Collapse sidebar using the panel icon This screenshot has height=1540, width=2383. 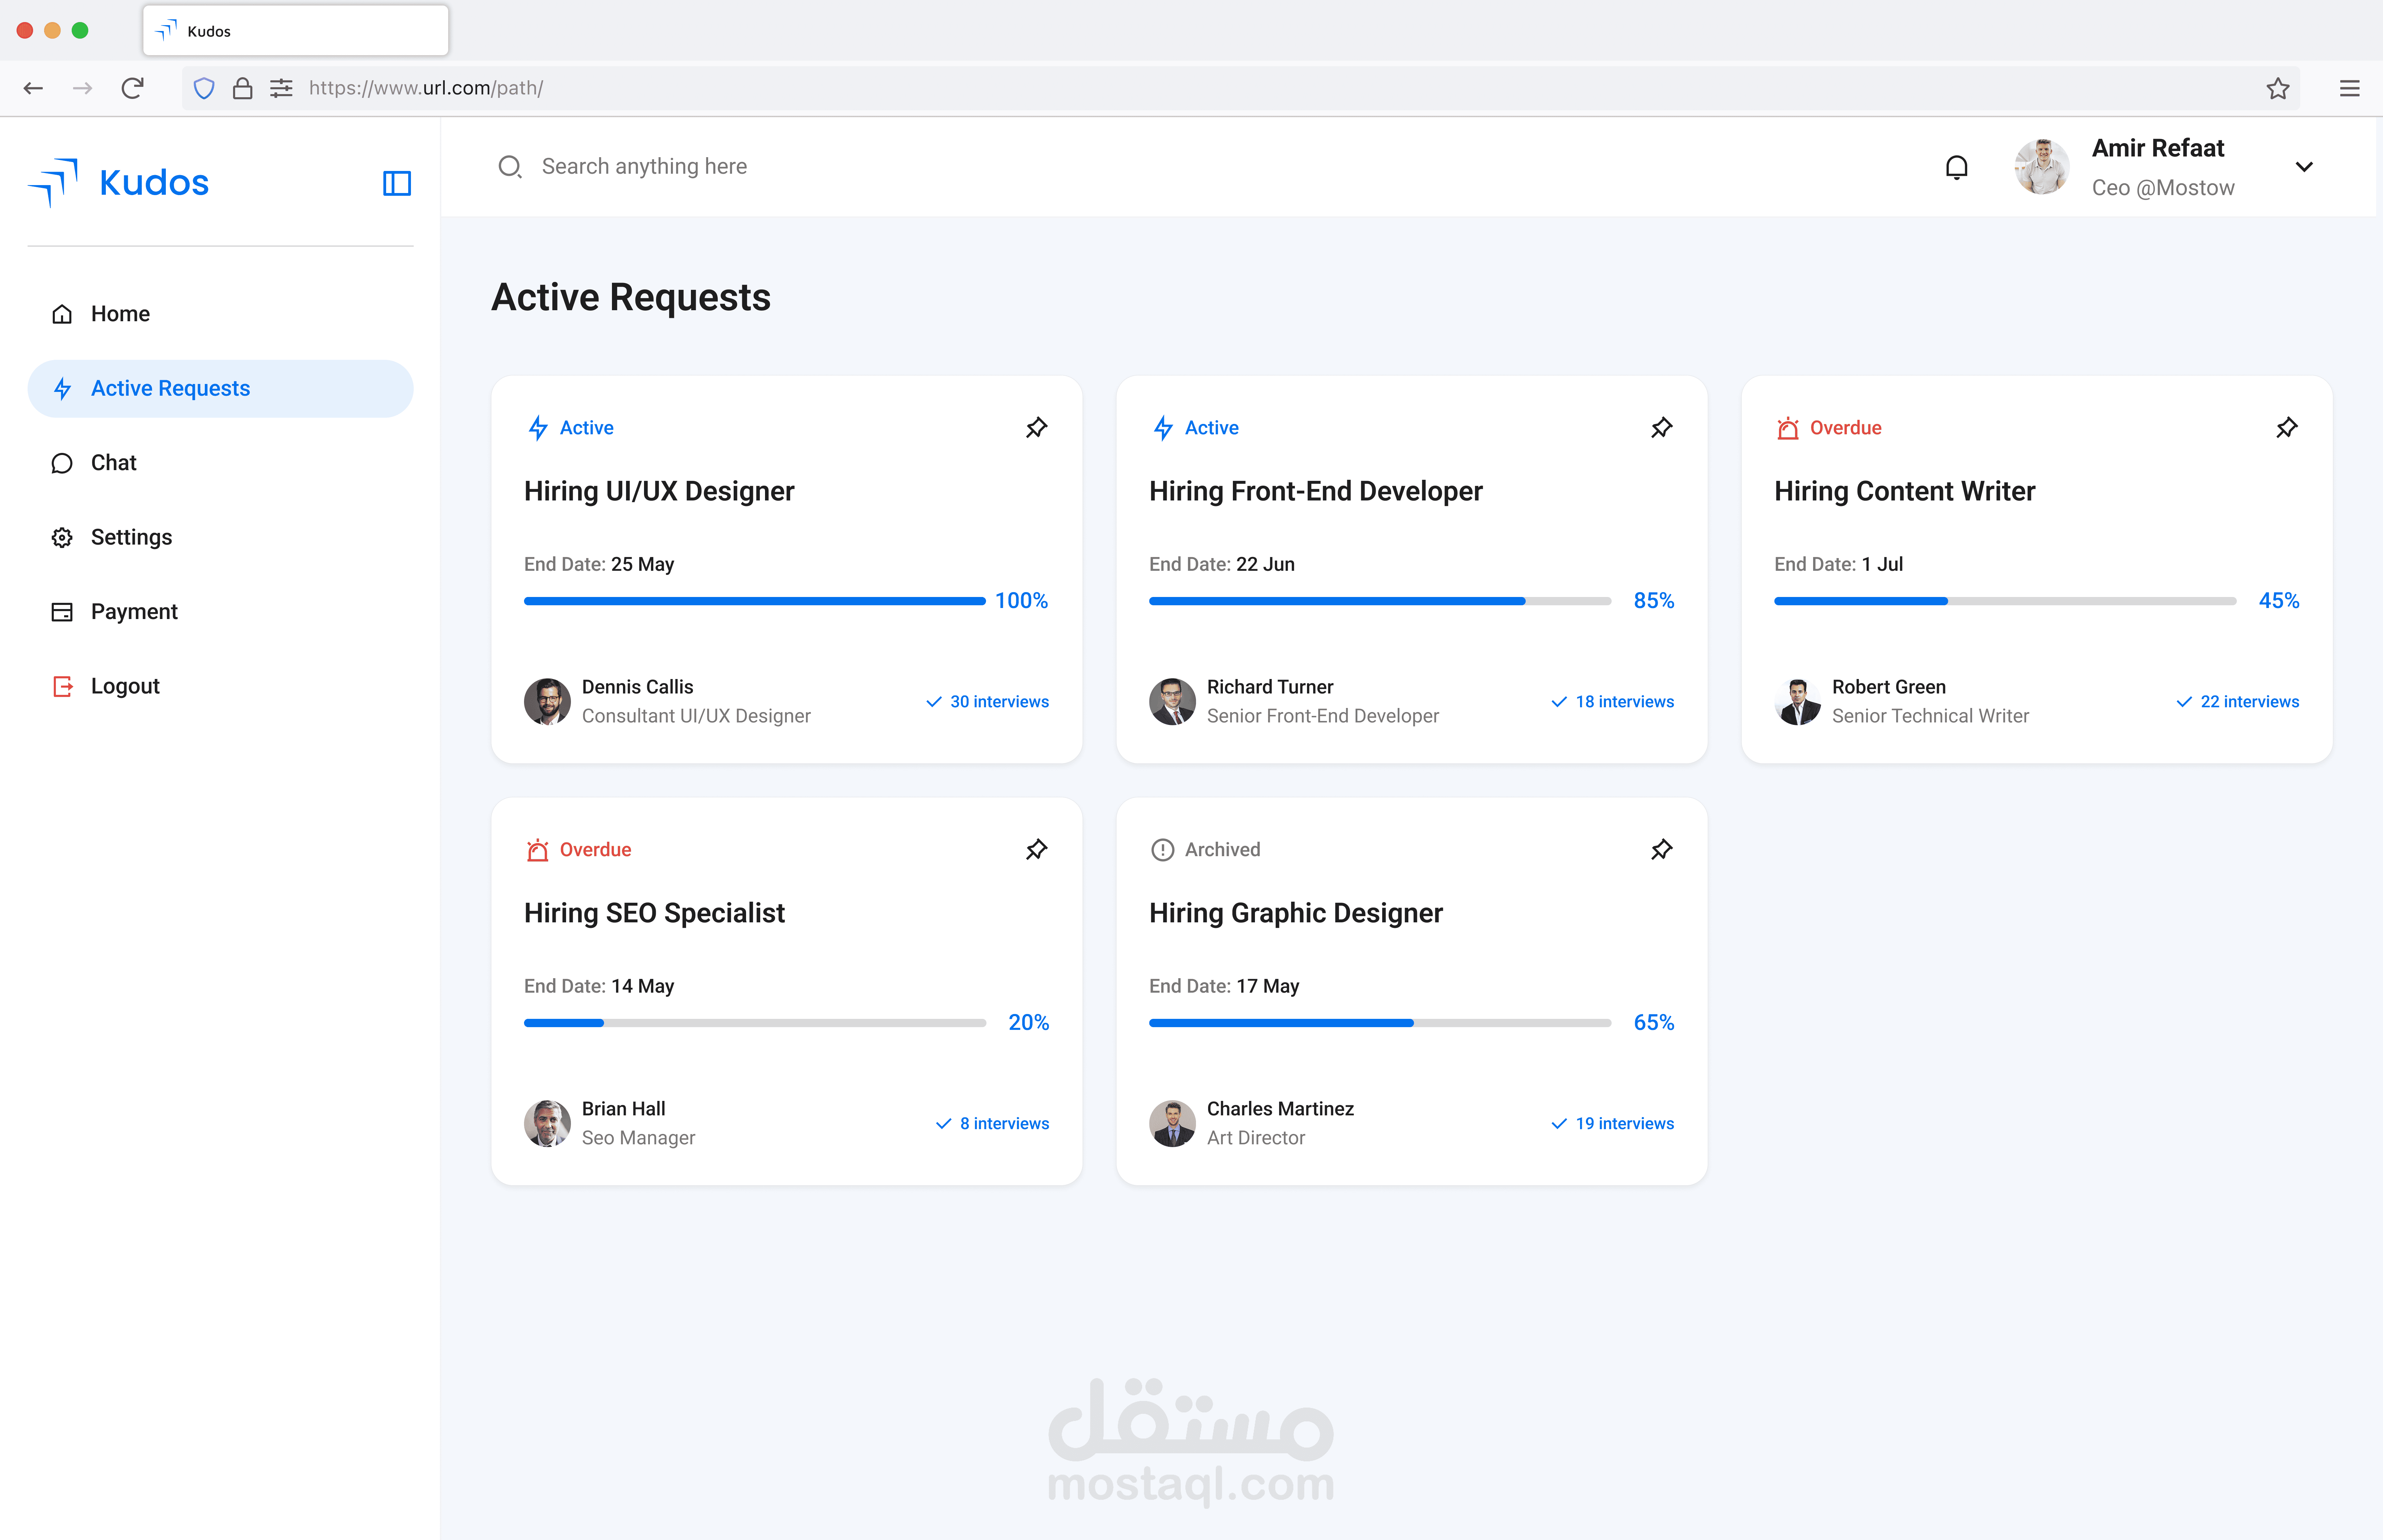(x=397, y=183)
